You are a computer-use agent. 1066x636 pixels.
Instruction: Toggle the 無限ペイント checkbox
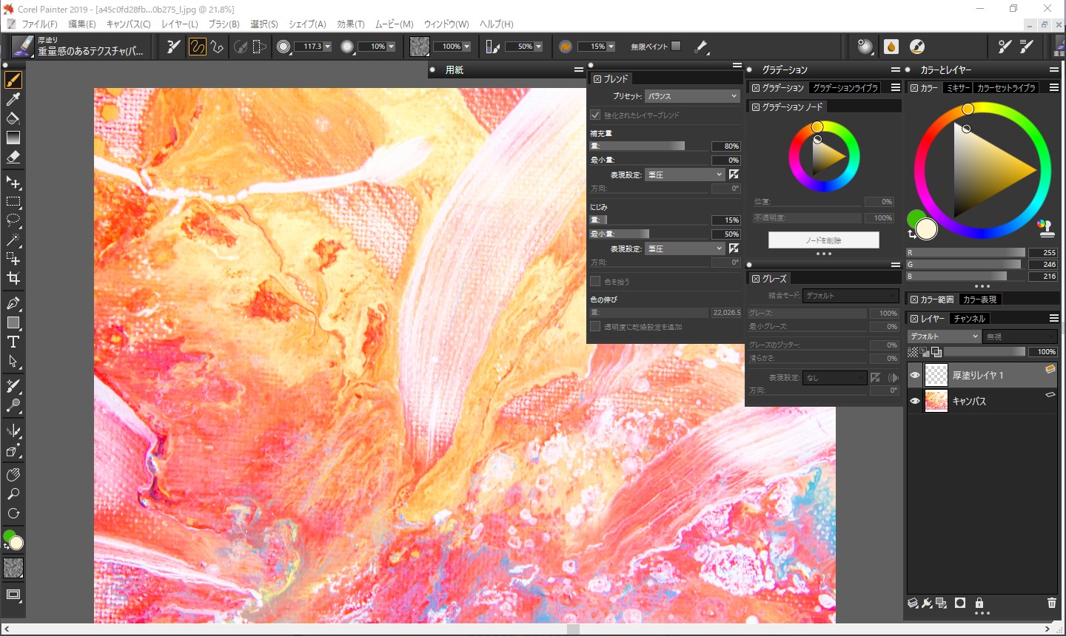(x=676, y=46)
